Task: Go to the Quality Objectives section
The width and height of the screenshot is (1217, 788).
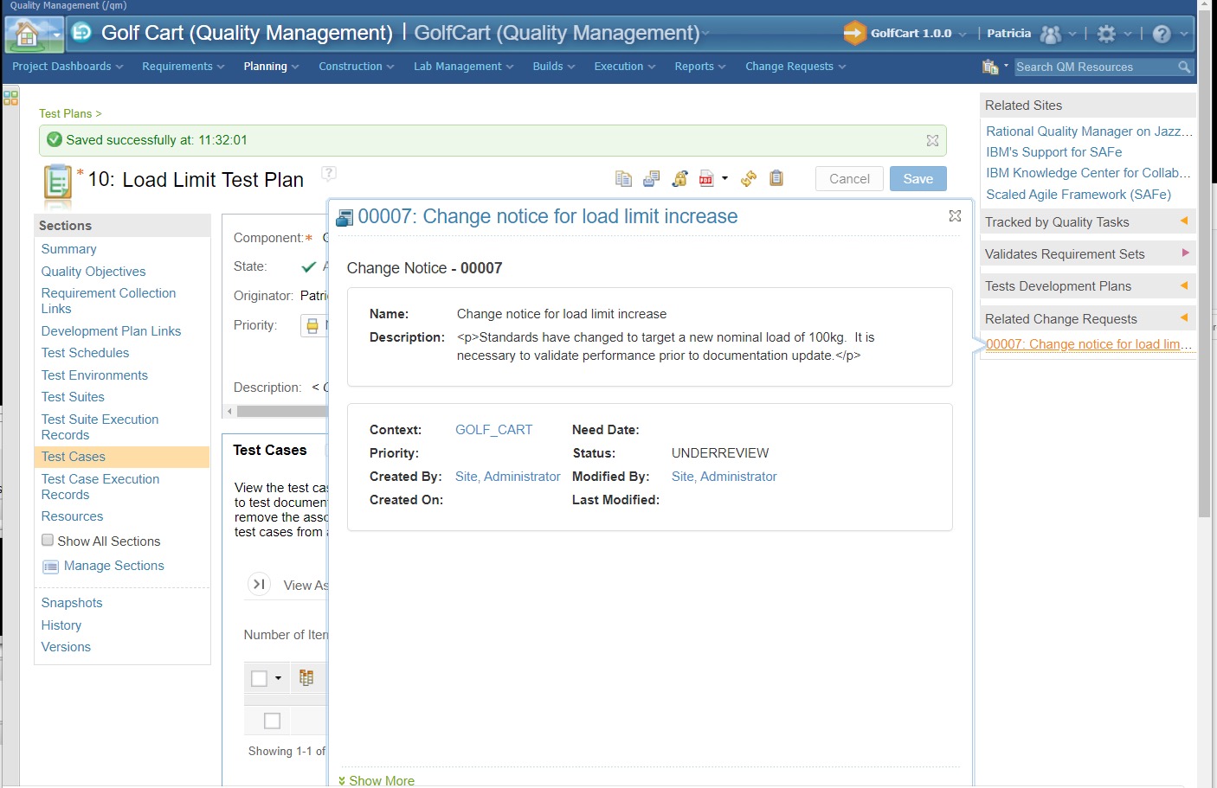Action: [93, 272]
